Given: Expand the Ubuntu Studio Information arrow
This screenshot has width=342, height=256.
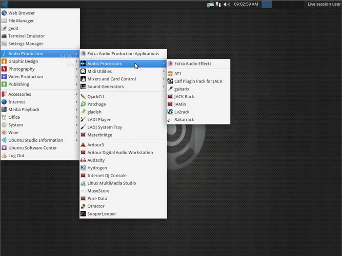Looking at the screenshot, I should point(77,140).
